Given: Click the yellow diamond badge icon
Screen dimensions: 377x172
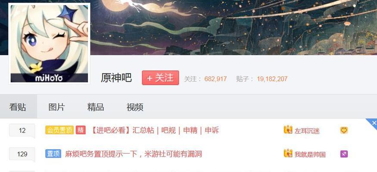Looking at the screenshot, I should (x=344, y=130).
